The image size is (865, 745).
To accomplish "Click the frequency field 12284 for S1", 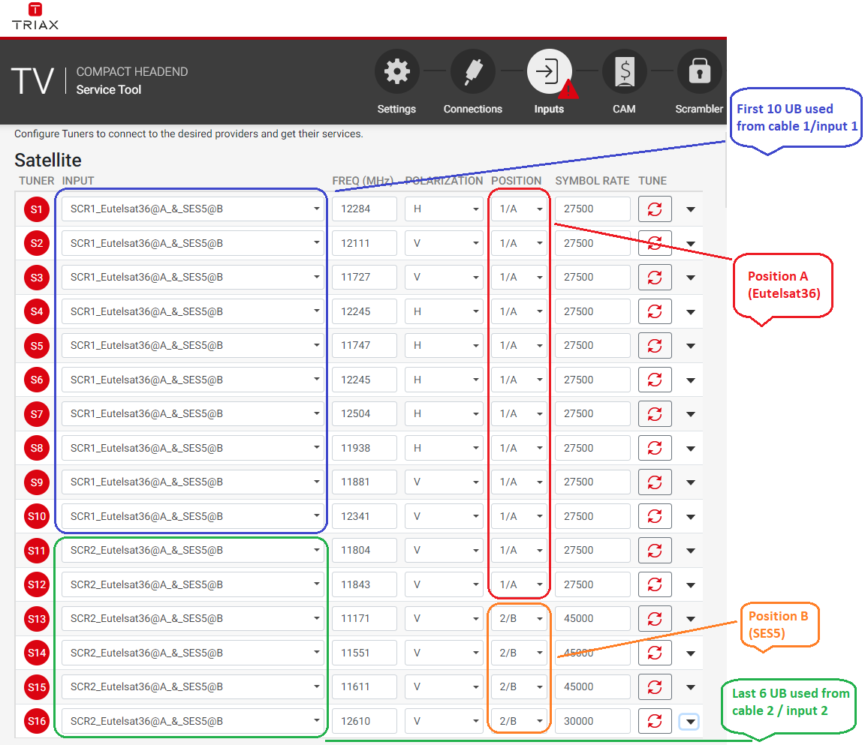I will pyautogui.click(x=364, y=209).
